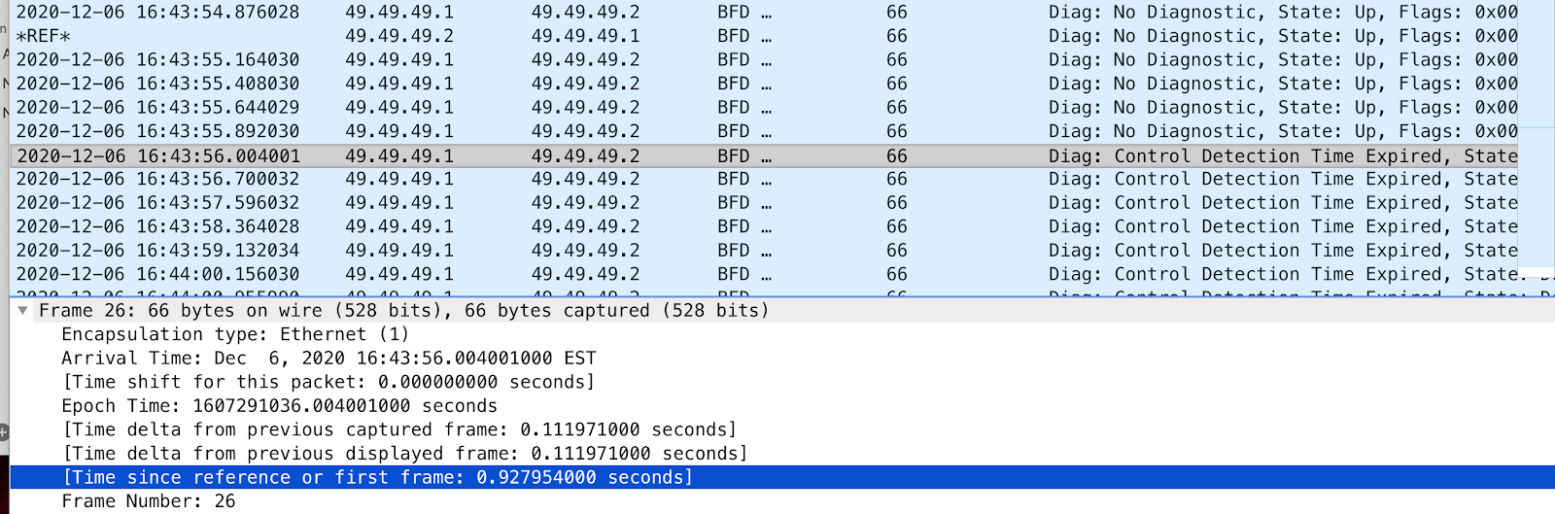
Task: Collapse the Frame 26 details tree
Action: click(x=22, y=311)
